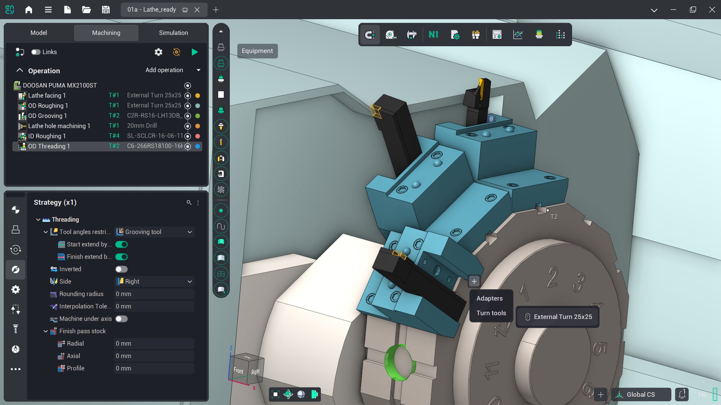Image resolution: width=721 pixels, height=405 pixels.
Task: Open Grooving tool dropdown
Action: click(154, 232)
